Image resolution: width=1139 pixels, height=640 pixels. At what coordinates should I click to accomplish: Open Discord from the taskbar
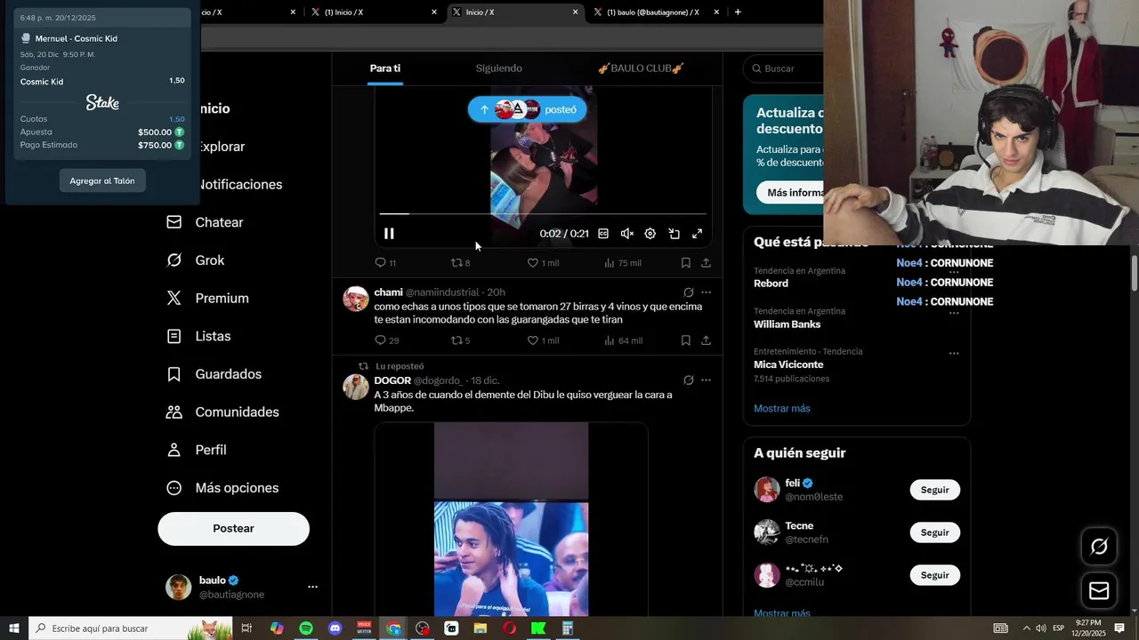point(335,628)
